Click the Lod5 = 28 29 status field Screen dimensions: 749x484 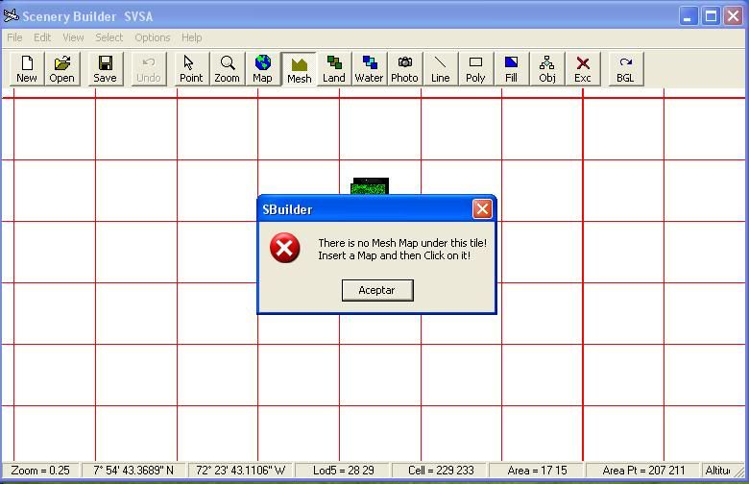click(x=344, y=471)
